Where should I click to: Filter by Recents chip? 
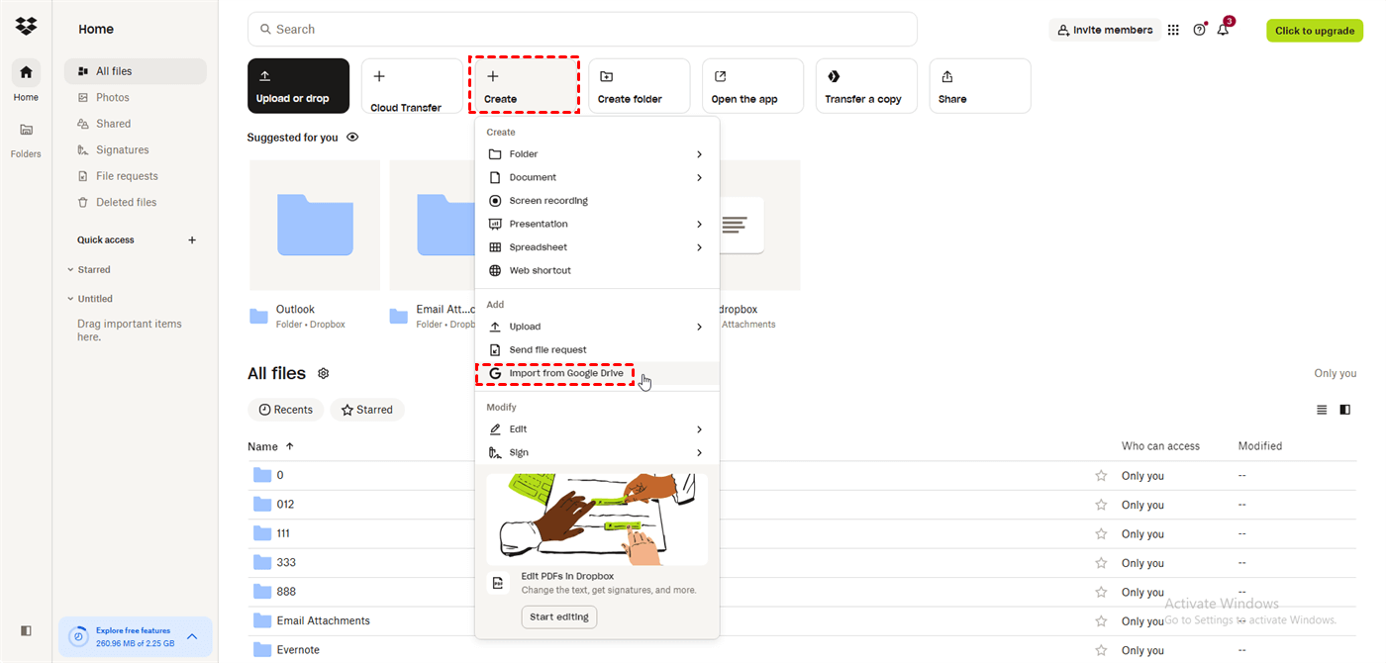coord(286,410)
